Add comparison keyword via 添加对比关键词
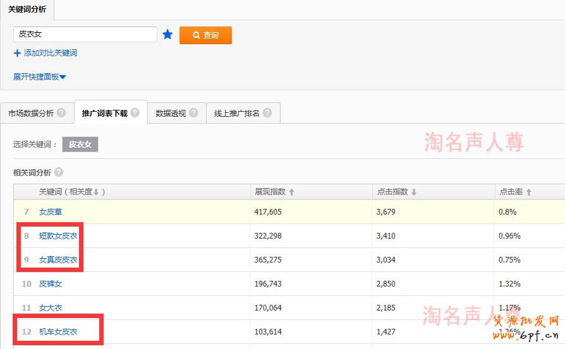 pyautogui.click(x=46, y=53)
